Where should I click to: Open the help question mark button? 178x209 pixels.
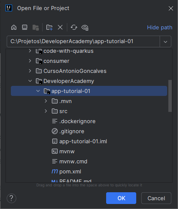click(x=11, y=198)
